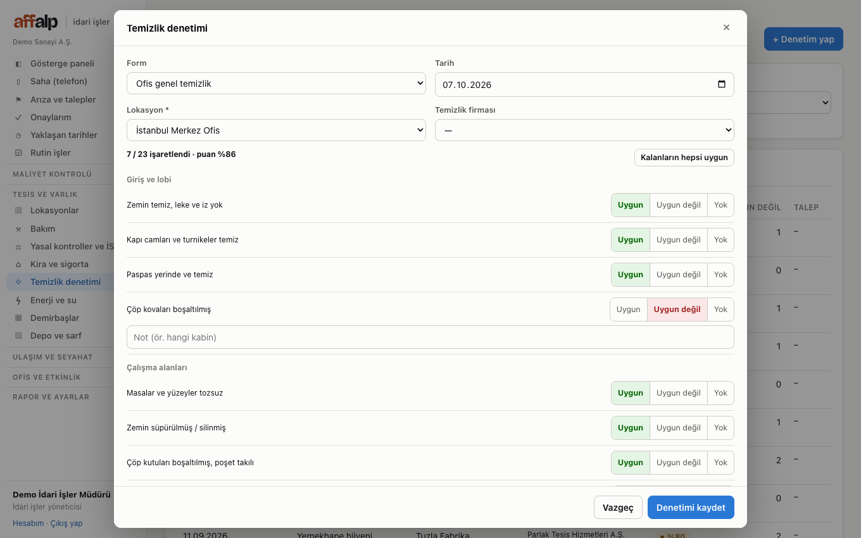The image size is (861, 538).
Task: Click the Bakım tools icon
Action: coord(18,229)
